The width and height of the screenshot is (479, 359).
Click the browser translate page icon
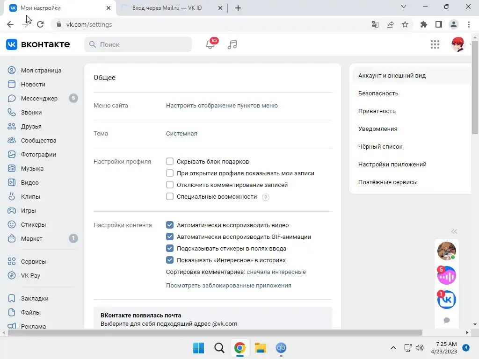375,24
